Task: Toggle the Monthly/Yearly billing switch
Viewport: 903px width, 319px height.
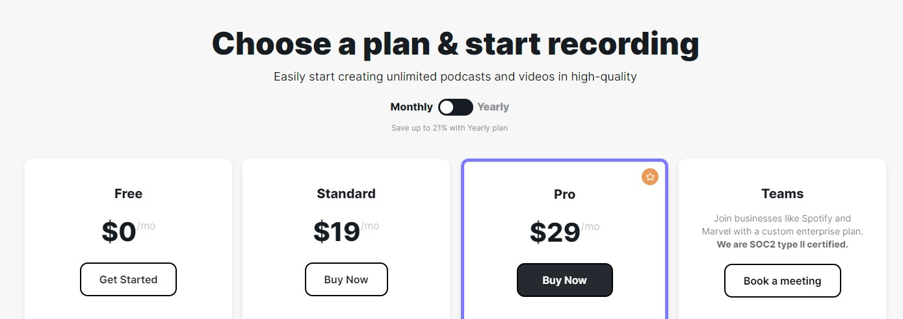Action: pyautogui.click(x=456, y=107)
